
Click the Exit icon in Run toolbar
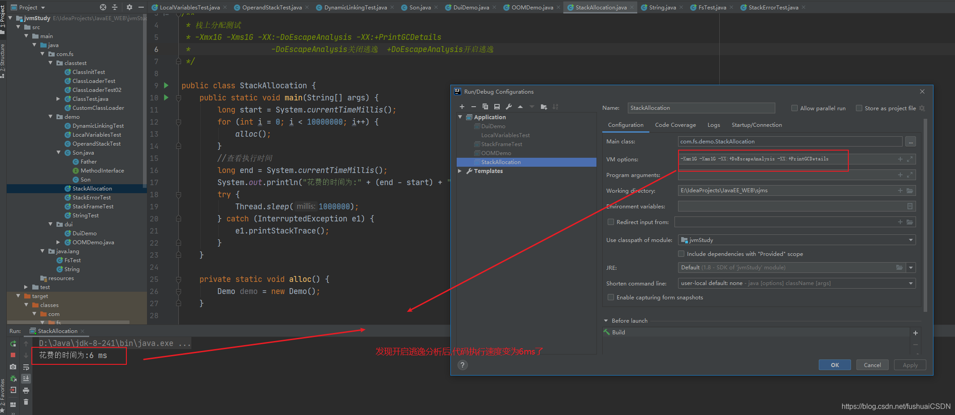(x=13, y=390)
